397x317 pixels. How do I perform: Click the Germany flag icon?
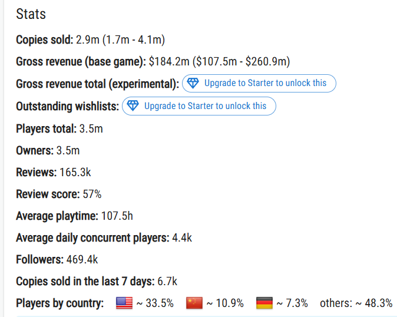(x=264, y=303)
